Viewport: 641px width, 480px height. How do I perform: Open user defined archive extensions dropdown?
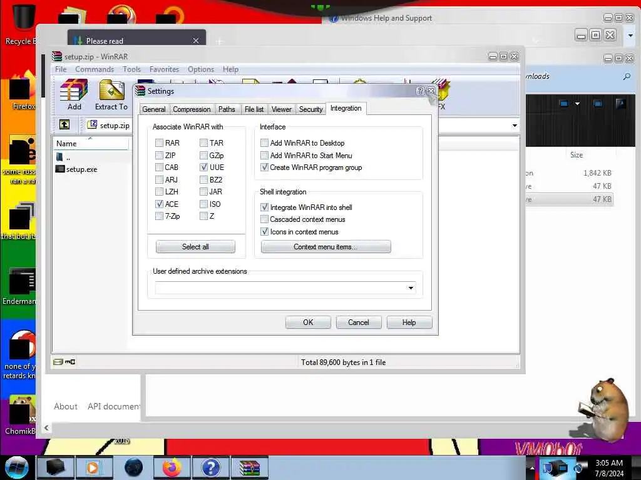411,287
